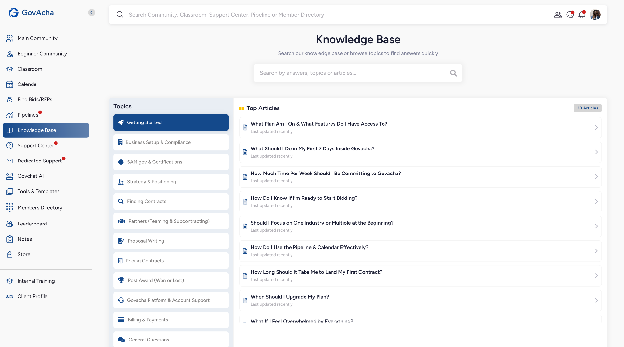Click the Support Center question icon
Image resolution: width=624 pixels, height=347 pixels.
click(x=10, y=146)
